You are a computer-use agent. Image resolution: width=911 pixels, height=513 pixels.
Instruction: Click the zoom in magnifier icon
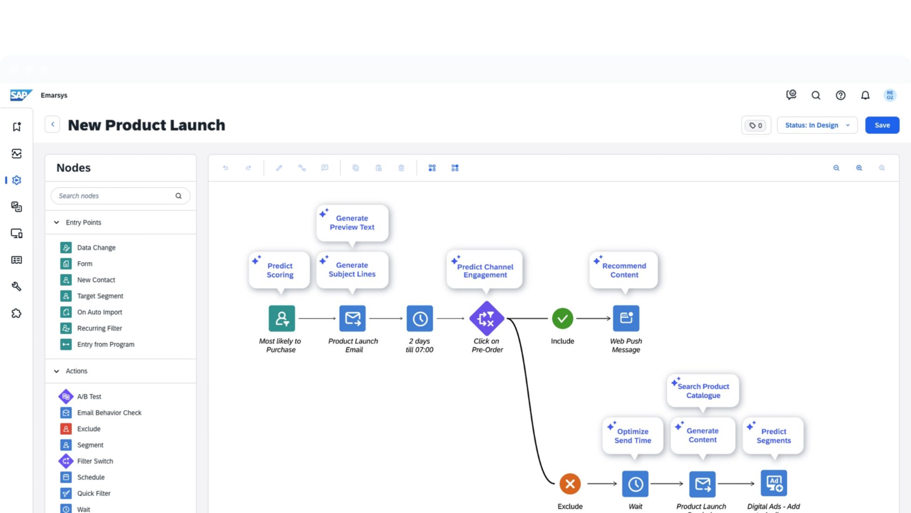(859, 168)
